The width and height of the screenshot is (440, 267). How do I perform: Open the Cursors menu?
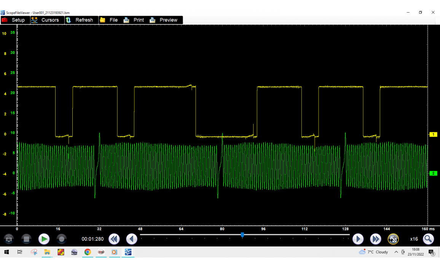(x=45, y=20)
